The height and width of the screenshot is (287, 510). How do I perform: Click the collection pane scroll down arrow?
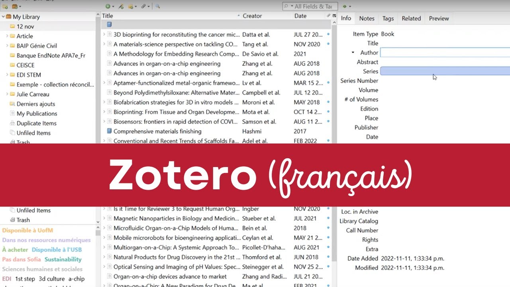pos(98,222)
